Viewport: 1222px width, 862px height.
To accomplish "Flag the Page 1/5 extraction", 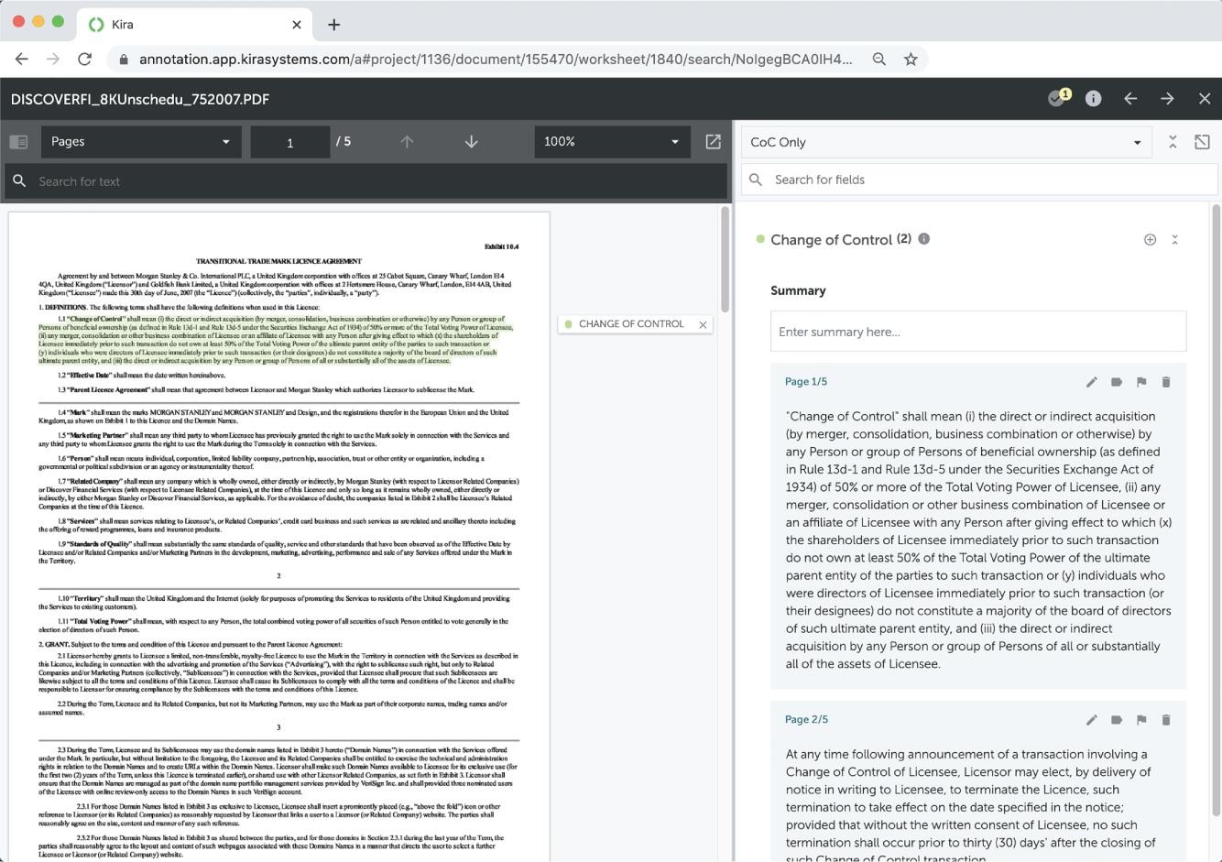I will [1141, 382].
